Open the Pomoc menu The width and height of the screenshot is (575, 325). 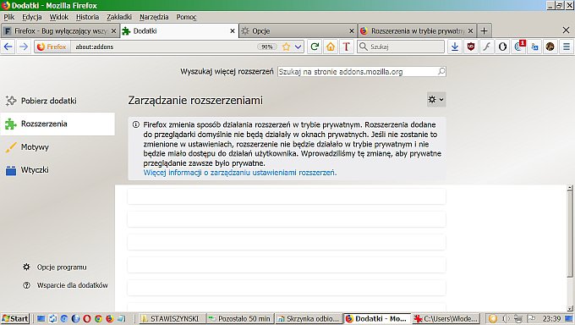pos(186,17)
